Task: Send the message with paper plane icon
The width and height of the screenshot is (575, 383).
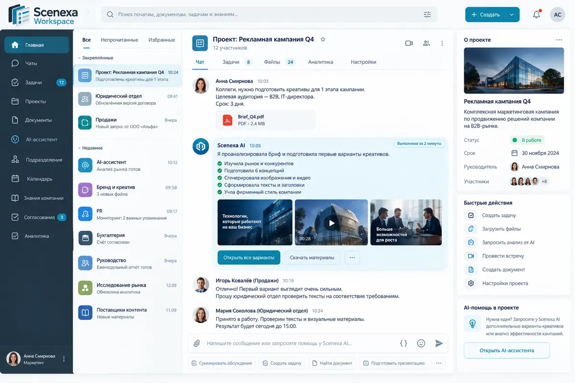Action: click(439, 343)
